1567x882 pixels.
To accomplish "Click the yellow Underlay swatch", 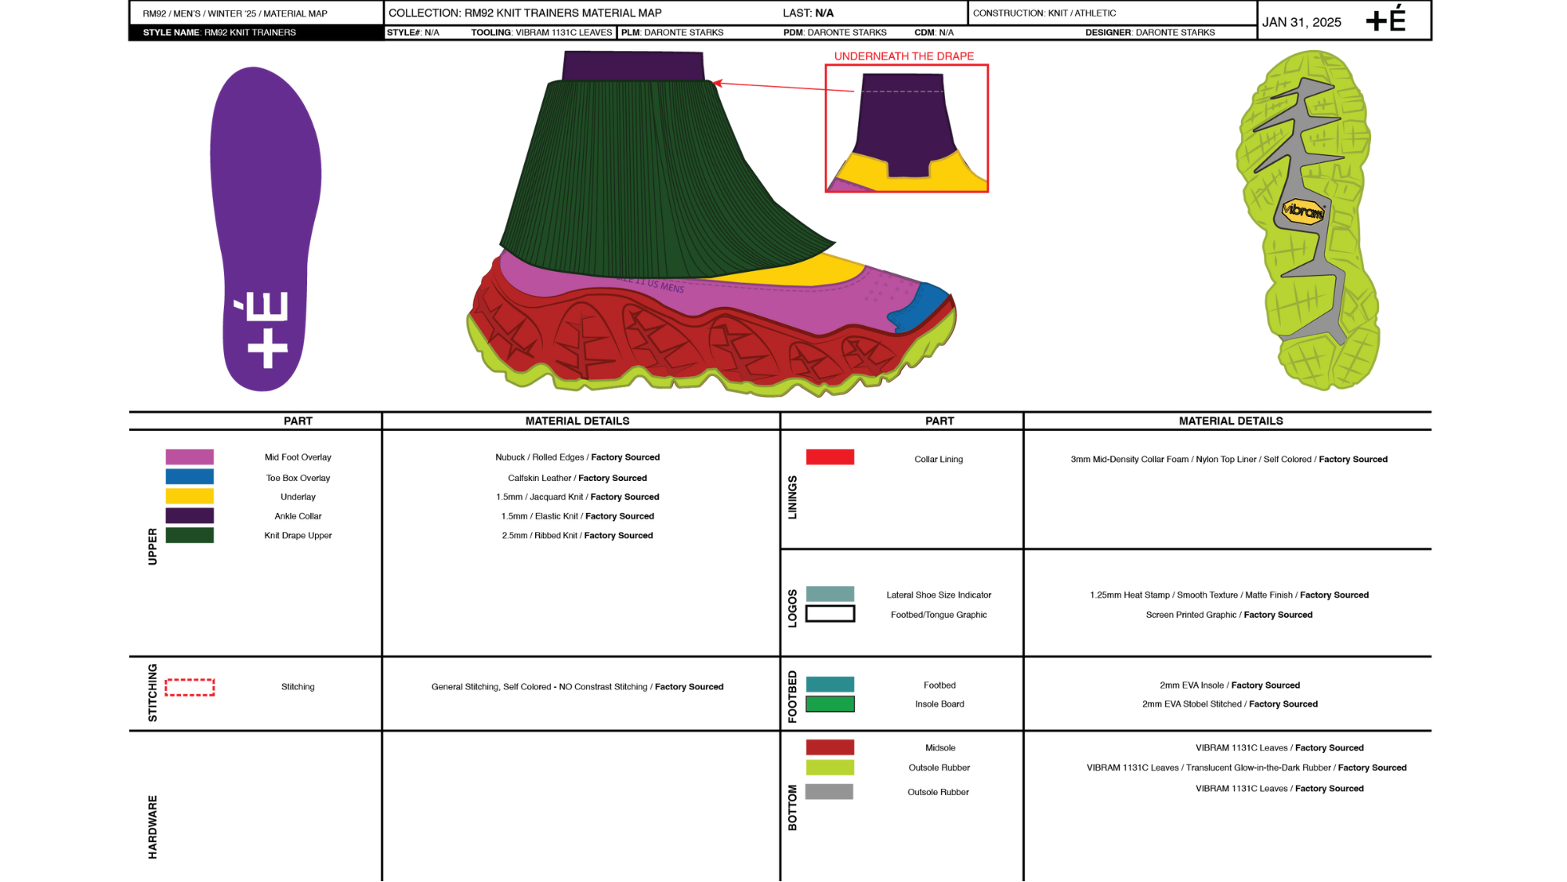I will (x=190, y=496).
